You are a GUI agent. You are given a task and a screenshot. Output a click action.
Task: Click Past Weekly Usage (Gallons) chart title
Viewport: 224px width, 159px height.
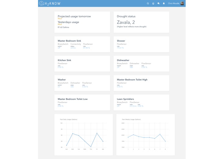(x=131, y=119)
